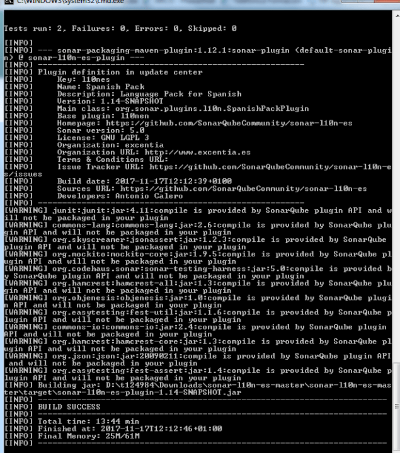Click the 'Tests run: 2' result line

click(x=120, y=28)
